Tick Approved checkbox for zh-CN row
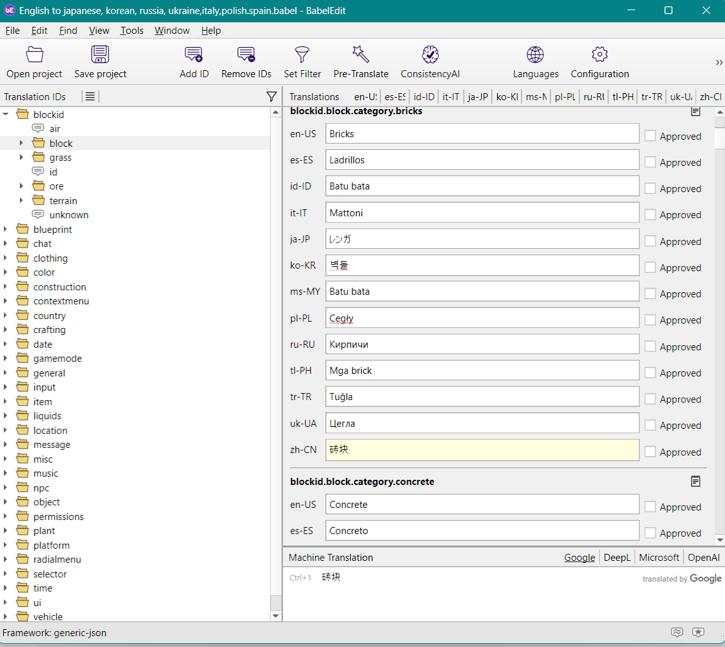Image resolution: width=725 pixels, height=647 pixels. click(x=650, y=452)
